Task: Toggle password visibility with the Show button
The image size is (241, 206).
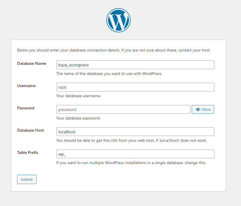Action: [203, 109]
